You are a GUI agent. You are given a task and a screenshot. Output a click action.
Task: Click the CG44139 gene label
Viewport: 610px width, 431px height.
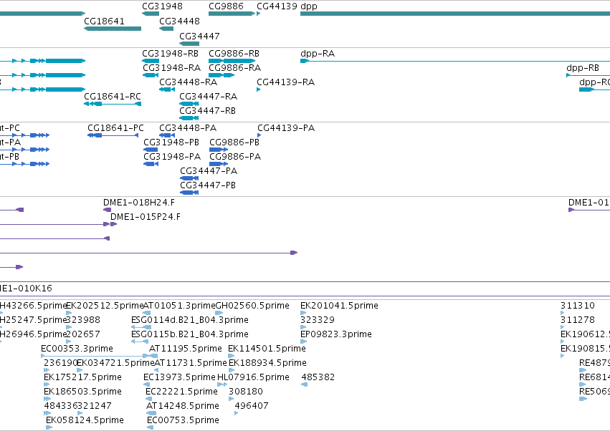(277, 6)
